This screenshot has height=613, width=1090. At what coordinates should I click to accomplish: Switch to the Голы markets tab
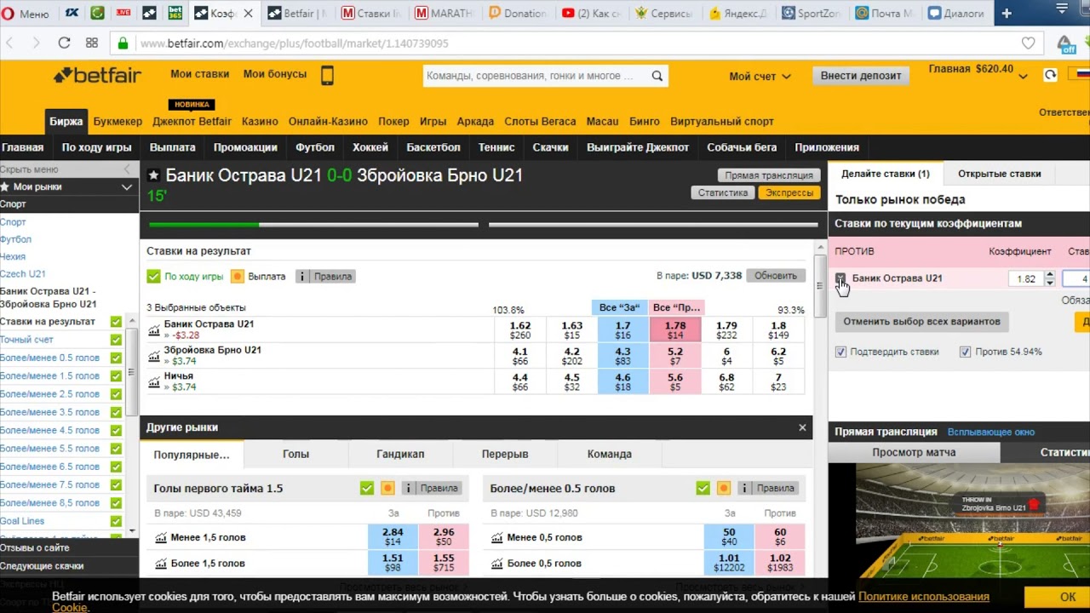click(x=295, y=455)
